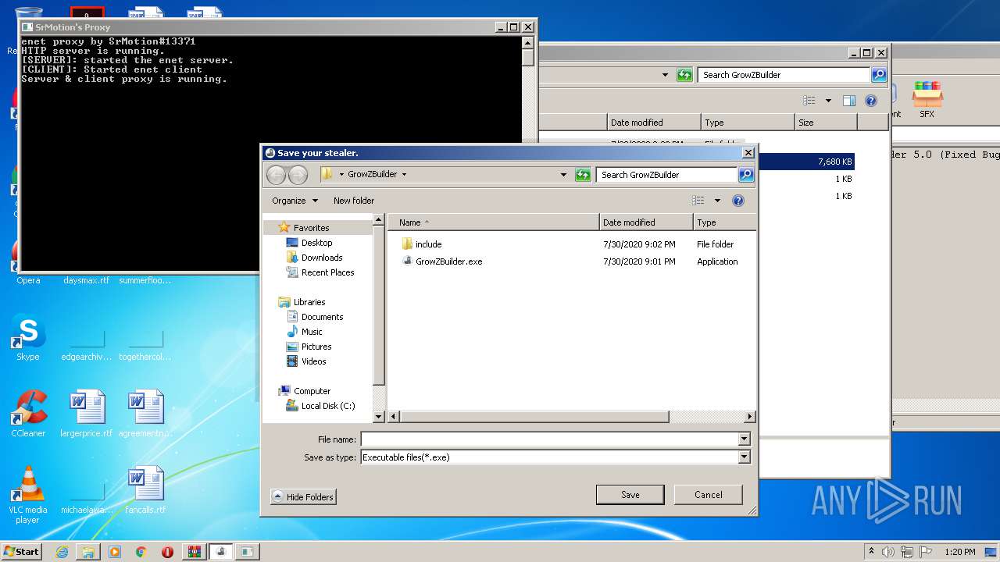This screenshot has width=1000, height=562.
Task: Open the help icon in Save dialog
Action: 738,201
